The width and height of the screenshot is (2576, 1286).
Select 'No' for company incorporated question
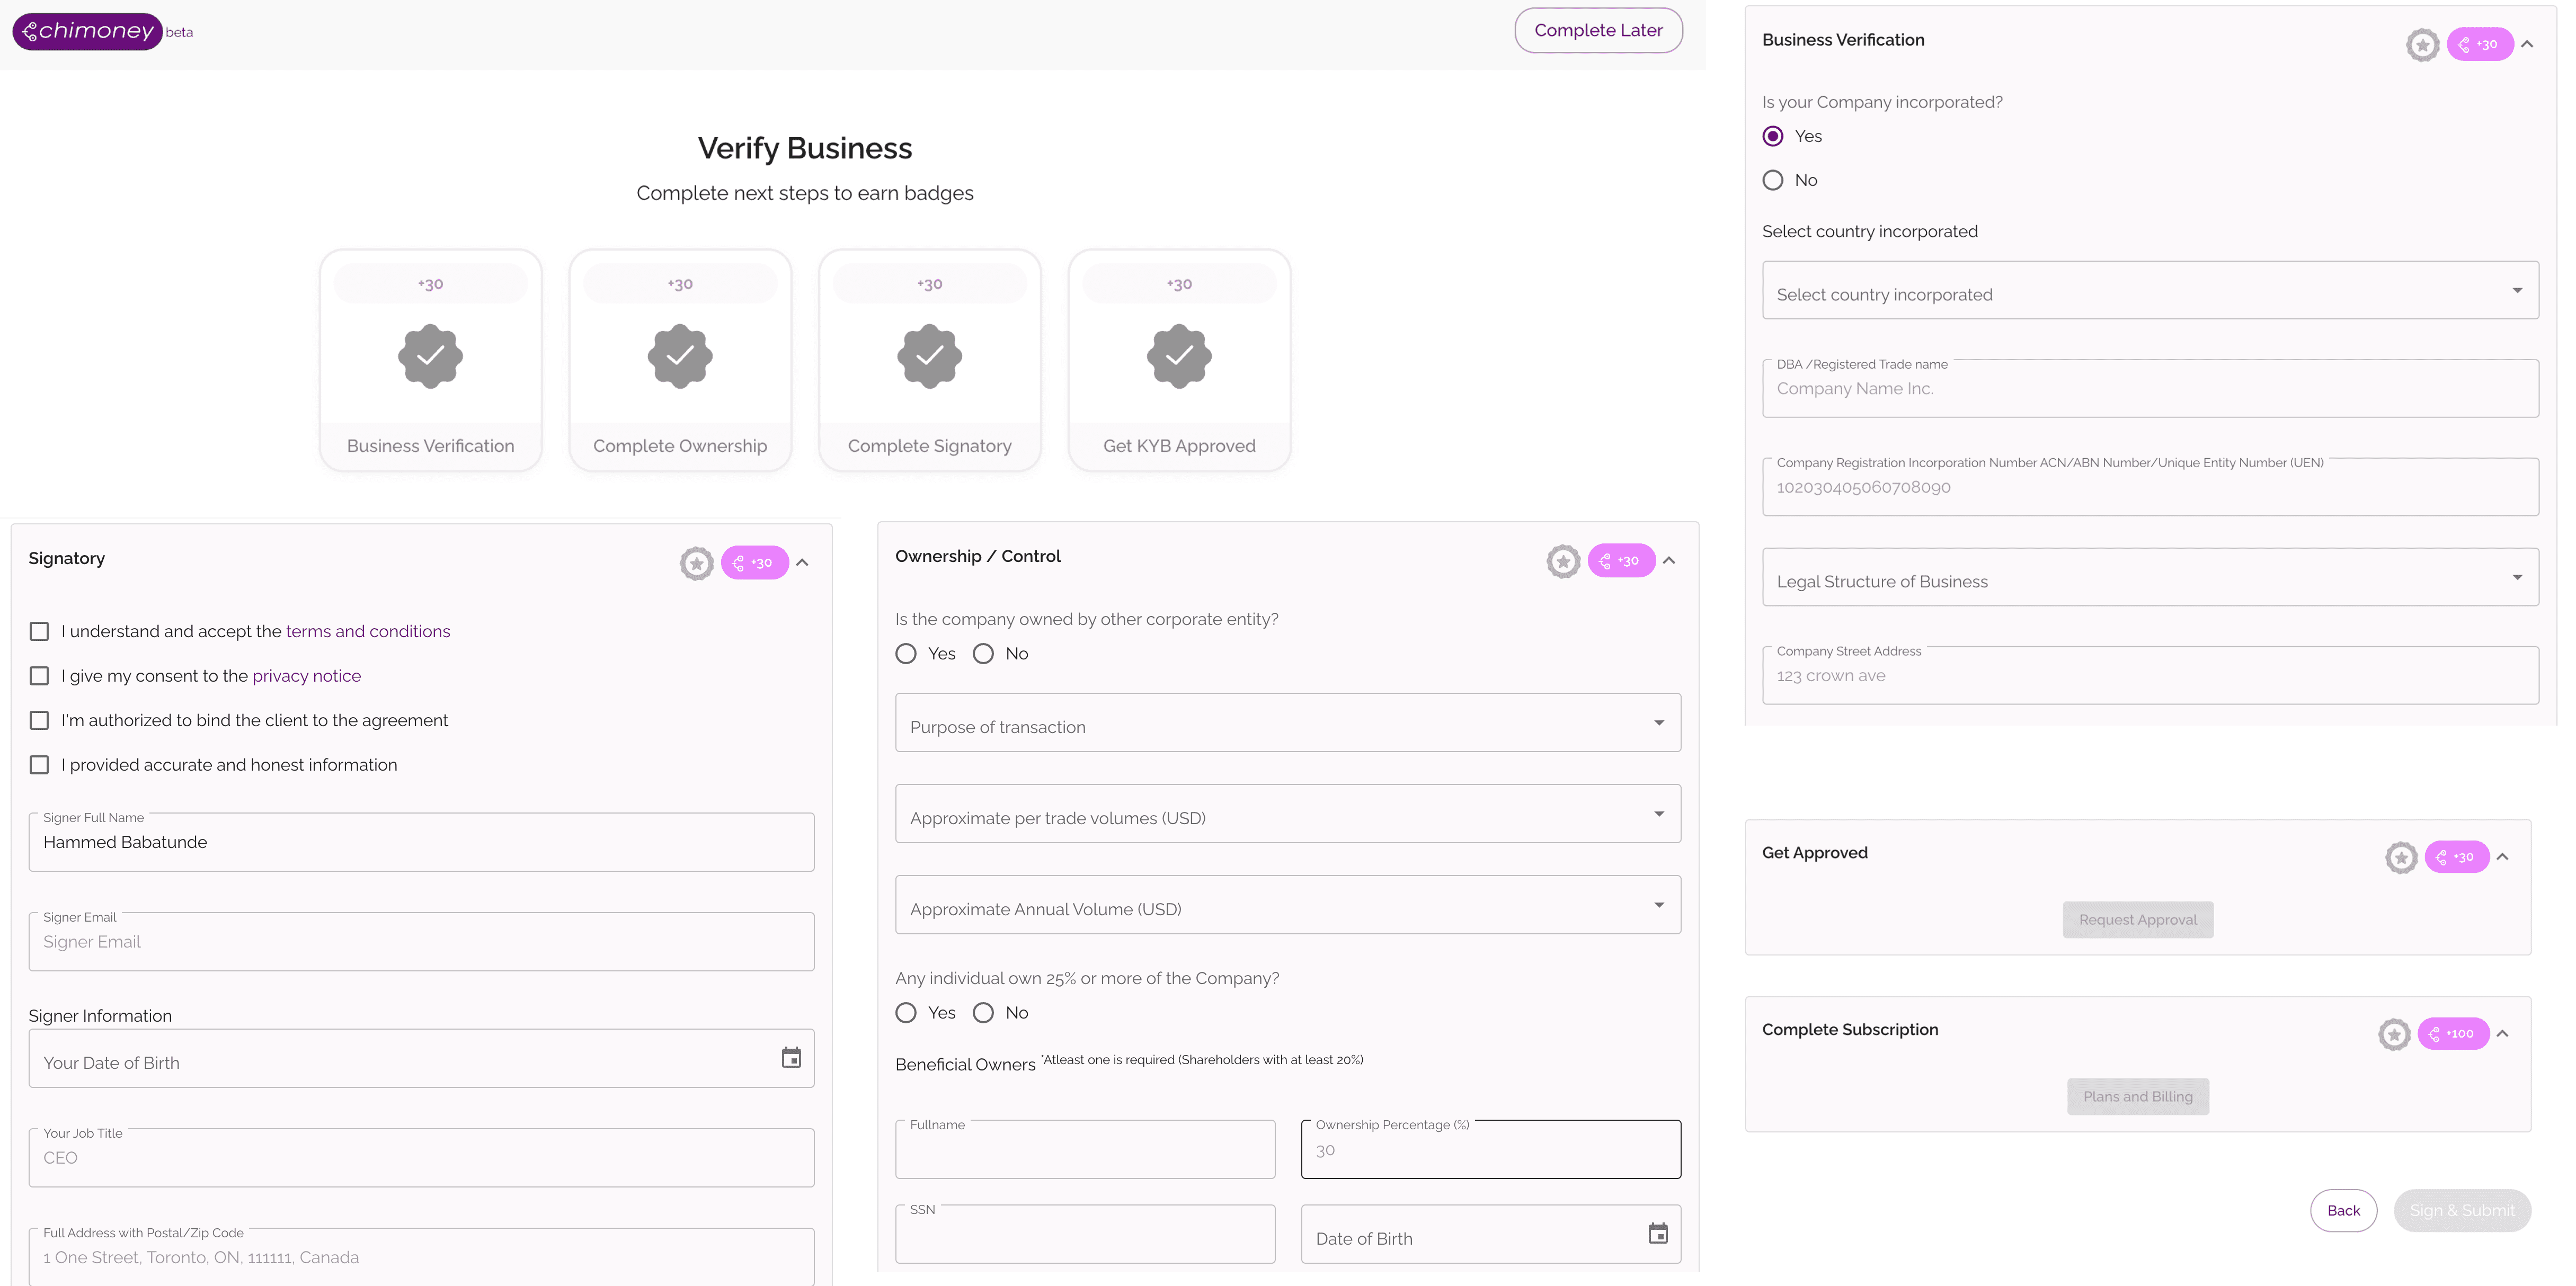[x=1773, y=180]
